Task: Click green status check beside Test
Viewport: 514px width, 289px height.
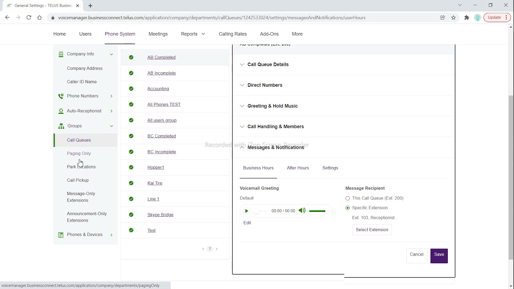Action: 131,230
